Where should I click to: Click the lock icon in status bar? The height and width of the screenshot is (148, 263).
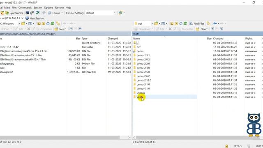click(x=226, y=146)
